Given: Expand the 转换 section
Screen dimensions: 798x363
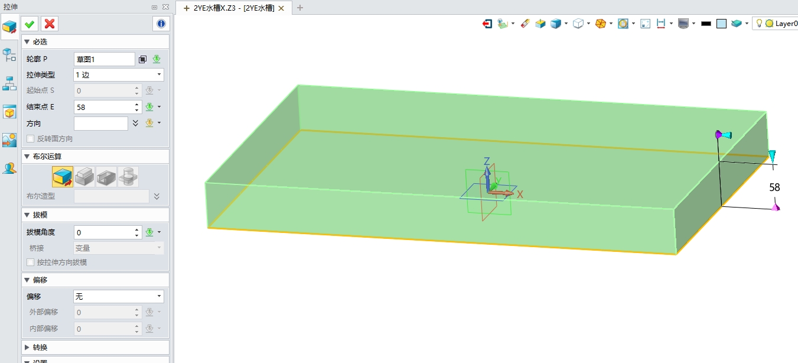Looking at the screenshot, I should tap(40, 347).
